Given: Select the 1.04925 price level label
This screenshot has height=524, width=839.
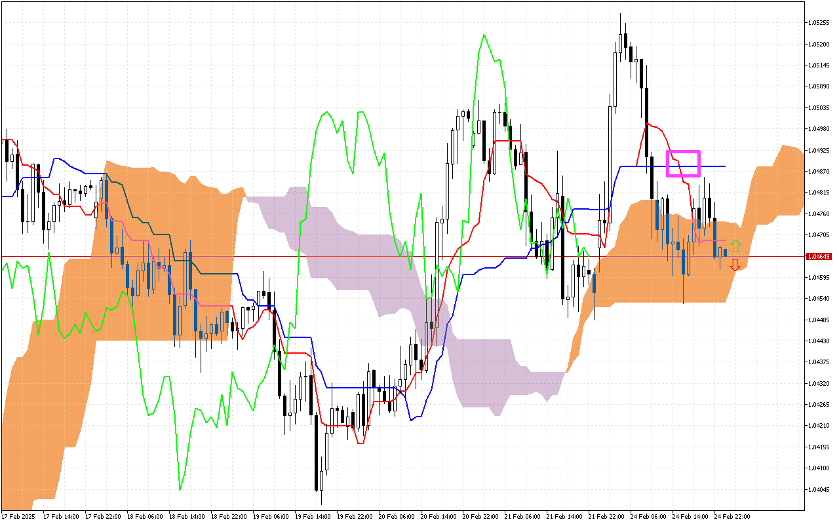Looking at the screenshot, I should (819, 150).
